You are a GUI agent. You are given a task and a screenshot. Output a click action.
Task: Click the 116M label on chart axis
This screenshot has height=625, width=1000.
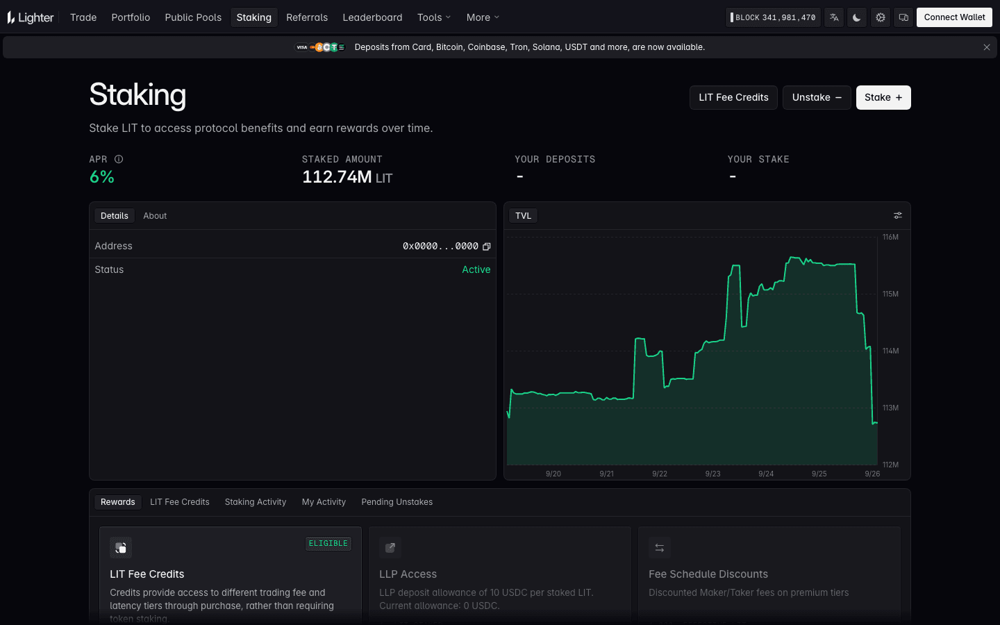click(x=890, y=237)
